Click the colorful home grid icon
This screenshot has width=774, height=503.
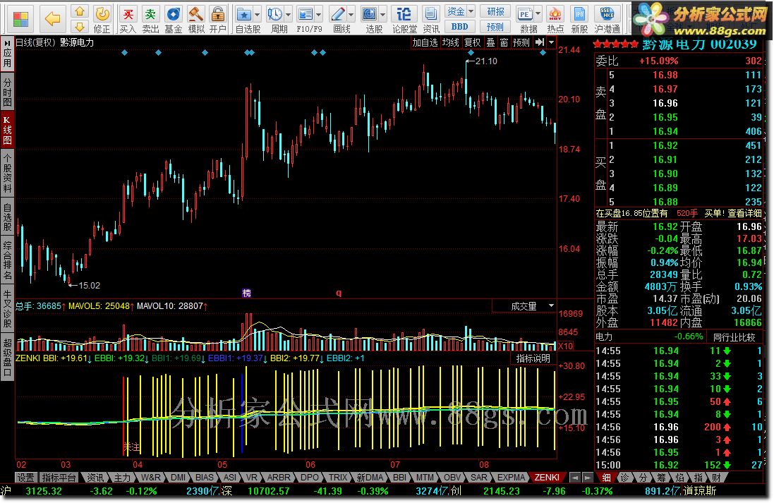20,19
